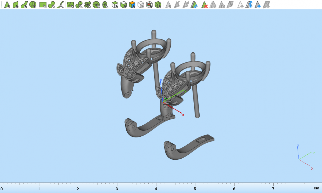Select the Mark Shell tool
The image size is (322, 193).
click(33, 5)
